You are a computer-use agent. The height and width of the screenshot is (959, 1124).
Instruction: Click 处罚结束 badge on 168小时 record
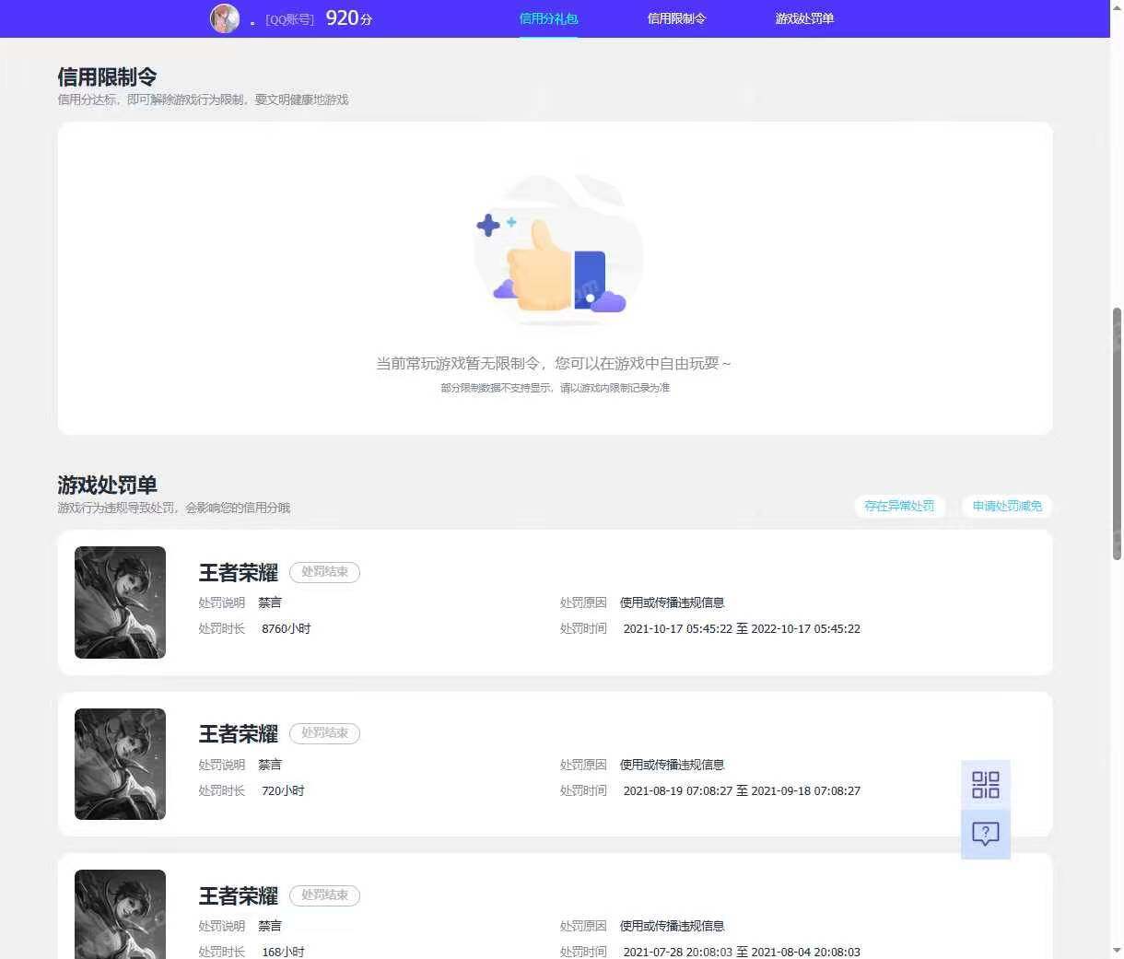pyautogui.click(x=324, y=895)
